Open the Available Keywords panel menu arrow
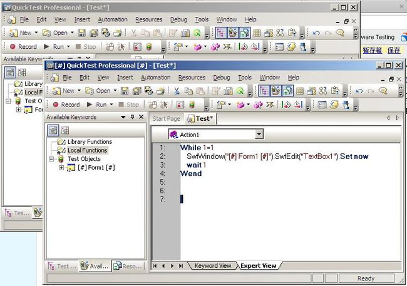Image resolution: width=407 pixels, height=286 pixels. click(123, 117)
